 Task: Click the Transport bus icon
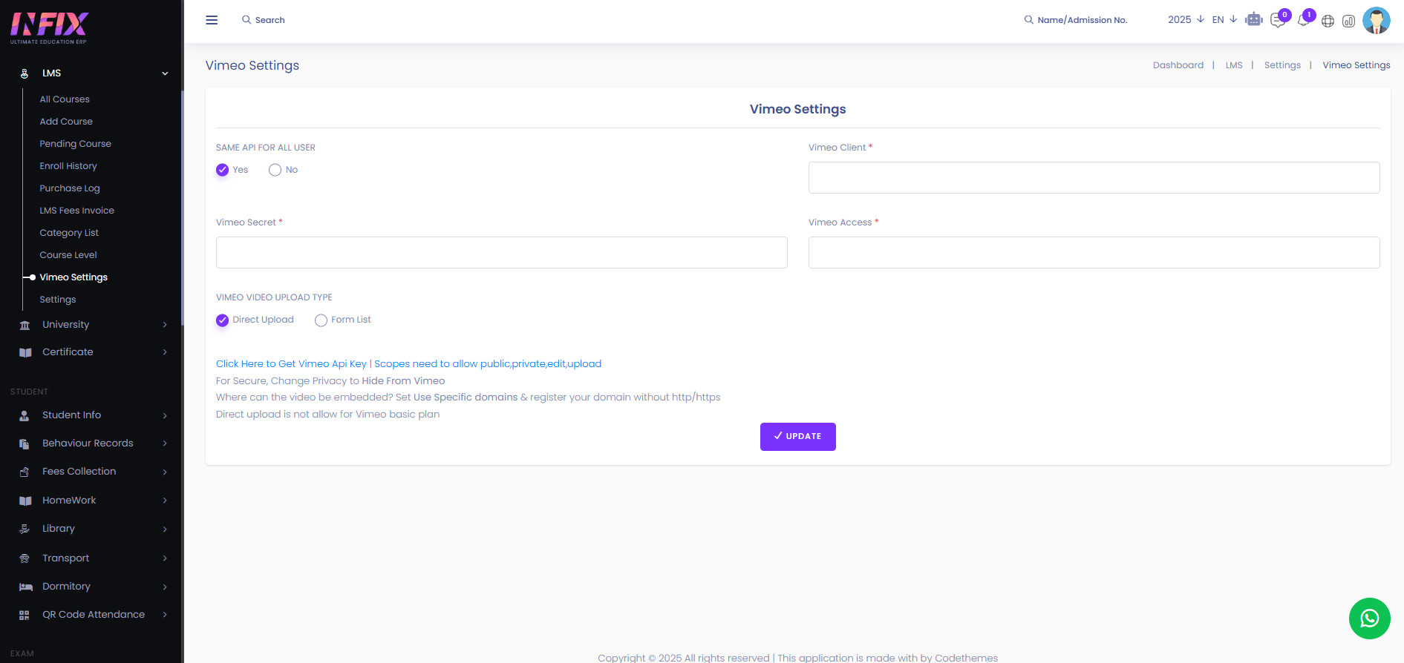coord(25,558)
